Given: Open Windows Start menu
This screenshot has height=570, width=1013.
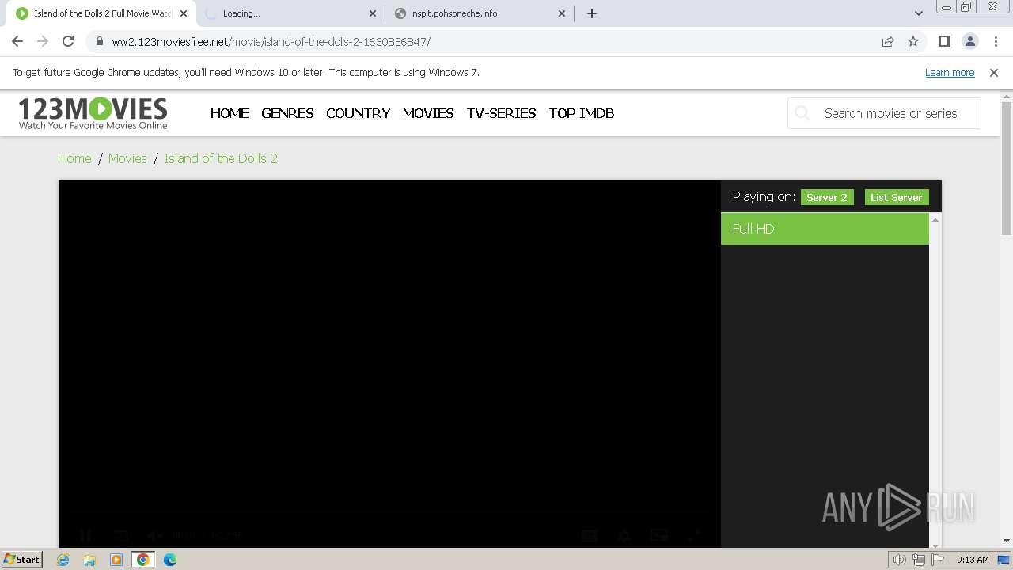Looking at the screenshot, I should coord(22,559).
